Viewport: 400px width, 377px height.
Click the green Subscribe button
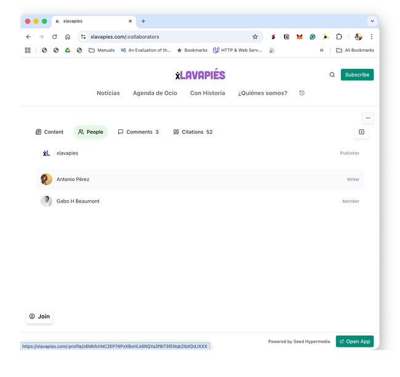357,75
